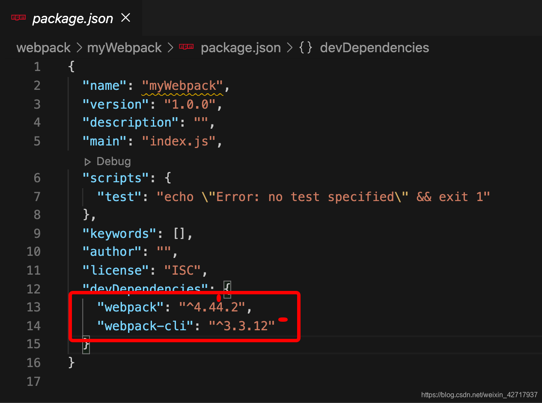The image size is (542, 403).
Task: Click the "name" key on line 2
Action: pos(105,86)
